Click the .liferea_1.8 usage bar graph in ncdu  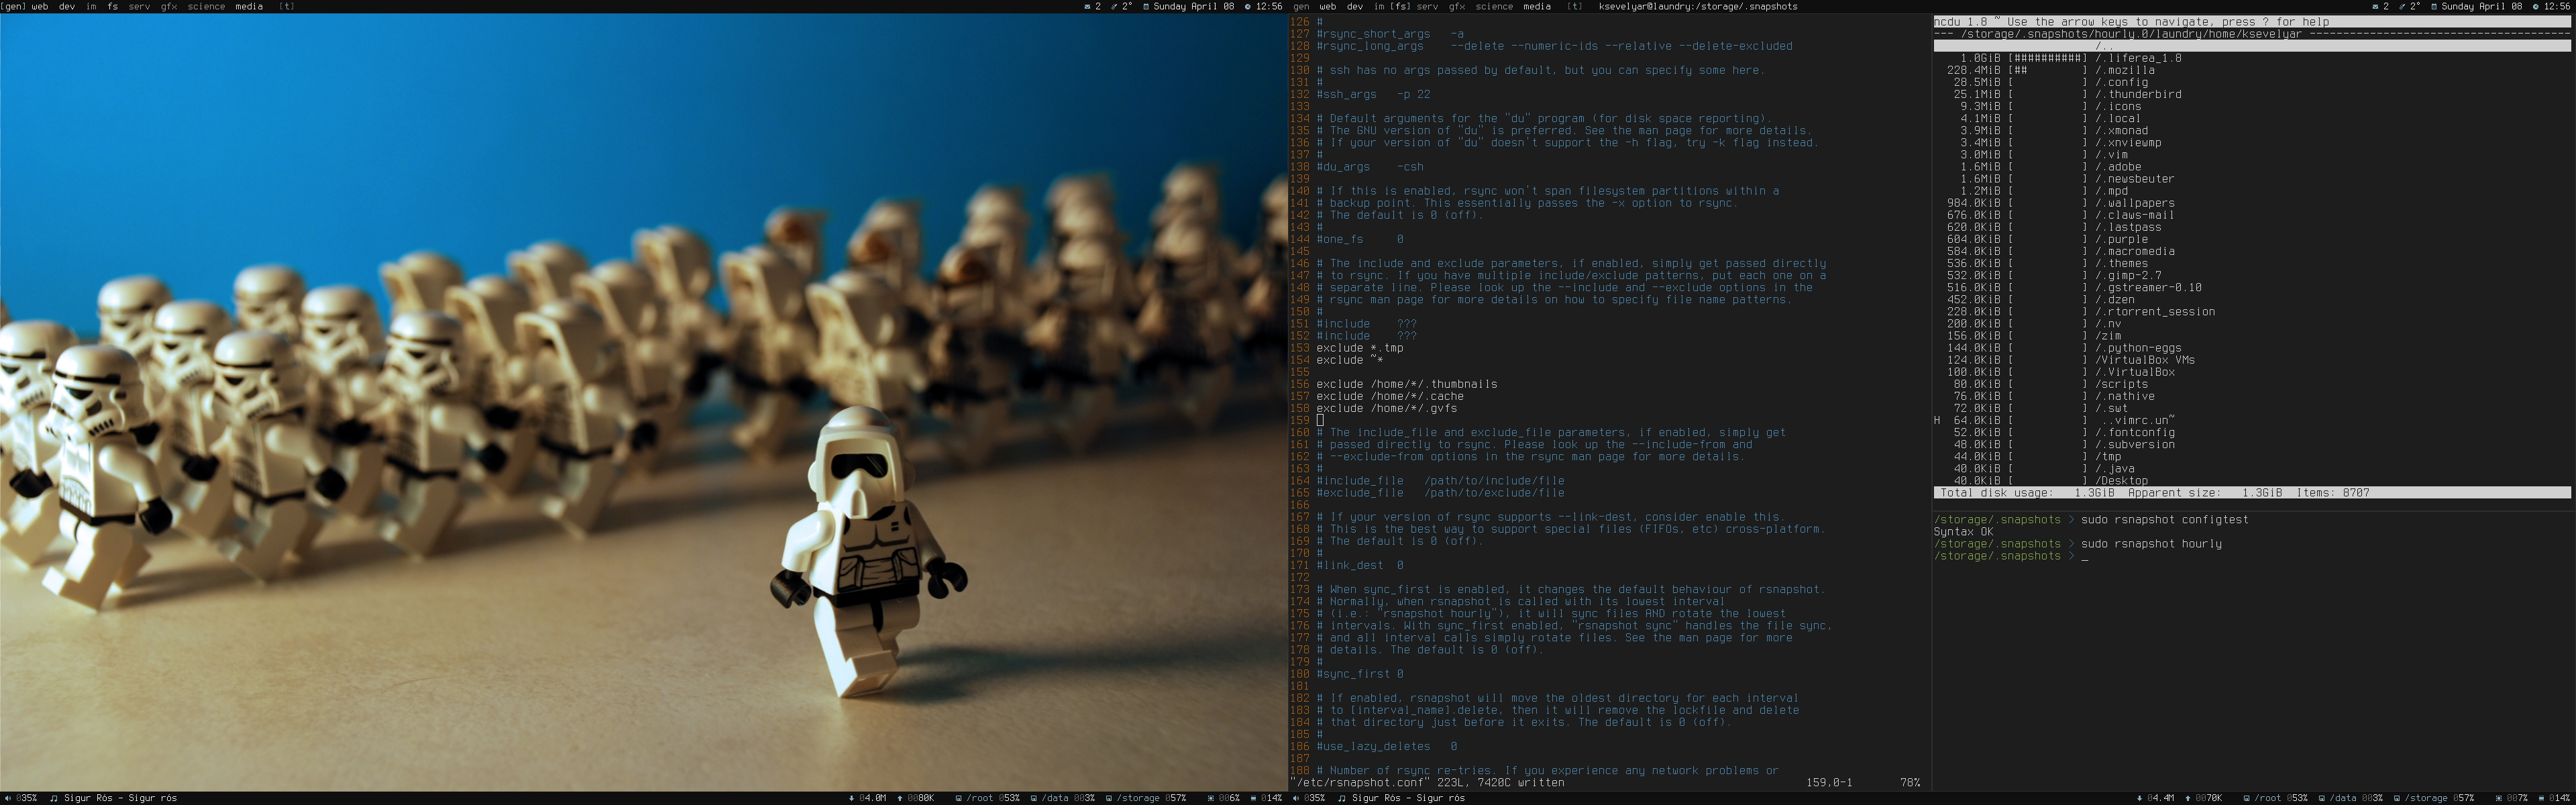(x=2047, y=58)
